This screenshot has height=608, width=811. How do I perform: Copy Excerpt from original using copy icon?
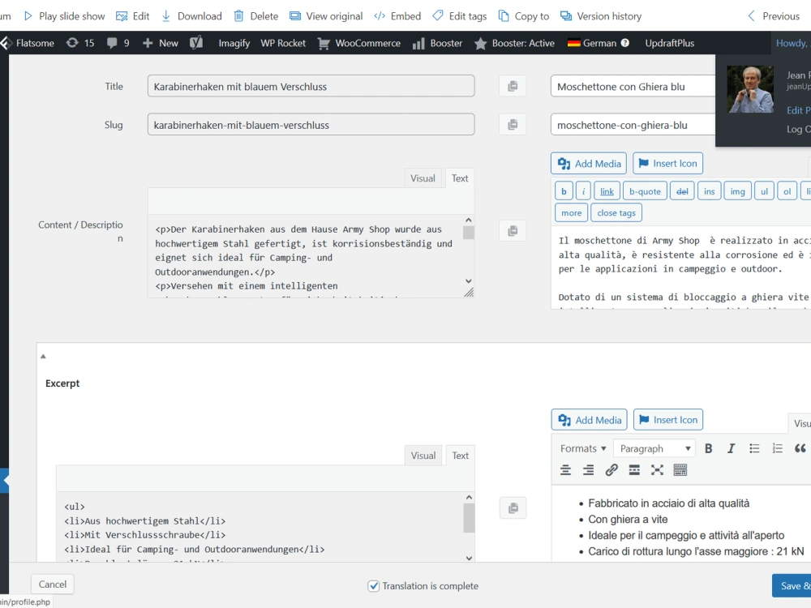513,508
